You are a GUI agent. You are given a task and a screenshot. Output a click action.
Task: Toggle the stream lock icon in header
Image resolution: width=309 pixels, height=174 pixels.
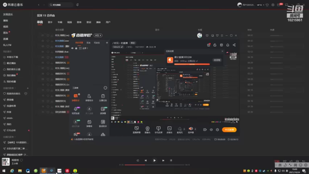click(x=215, y=45)
